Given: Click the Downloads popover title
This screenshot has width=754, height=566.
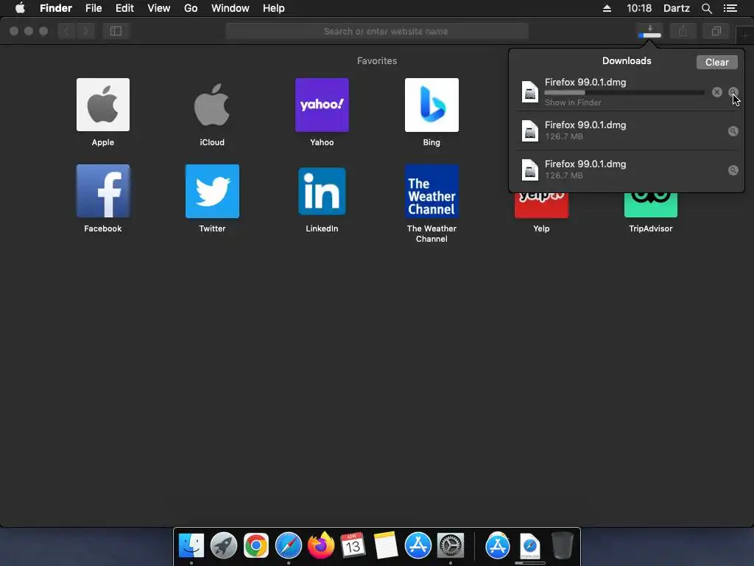Looking at the screenshot, I should tap(627, 60).
